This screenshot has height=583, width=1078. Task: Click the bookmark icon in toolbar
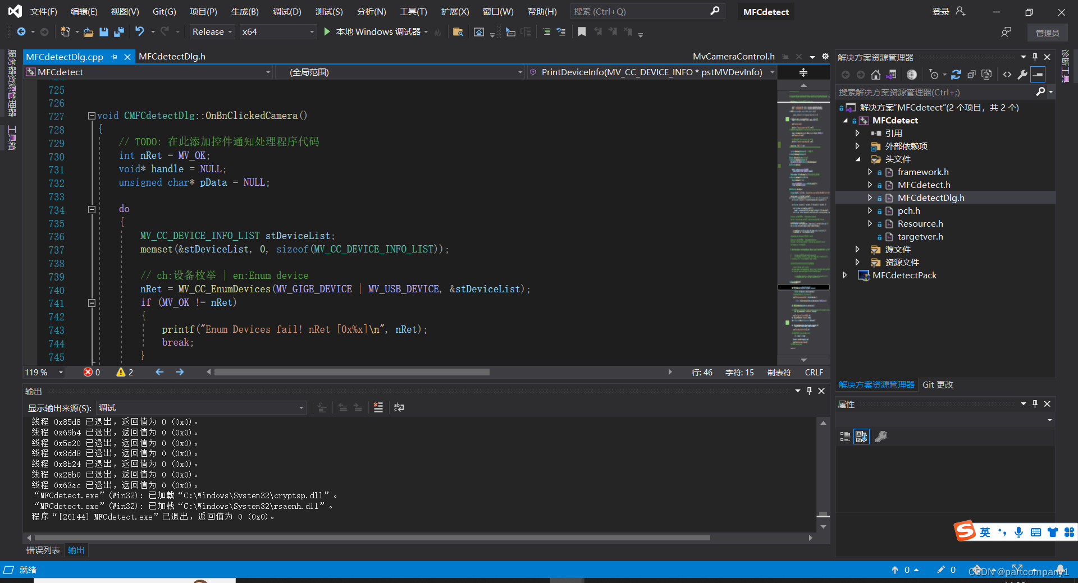582,32
